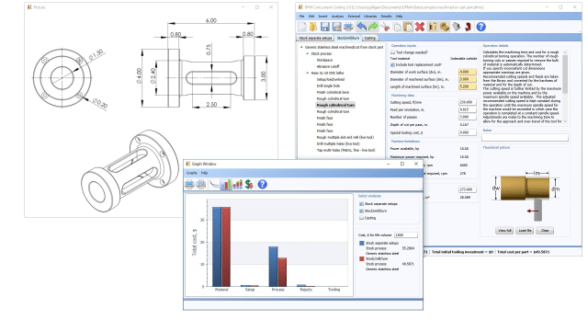Click the blue Undo arrow icon
Viewport: 588px width, 331px height.
[361, 27]
